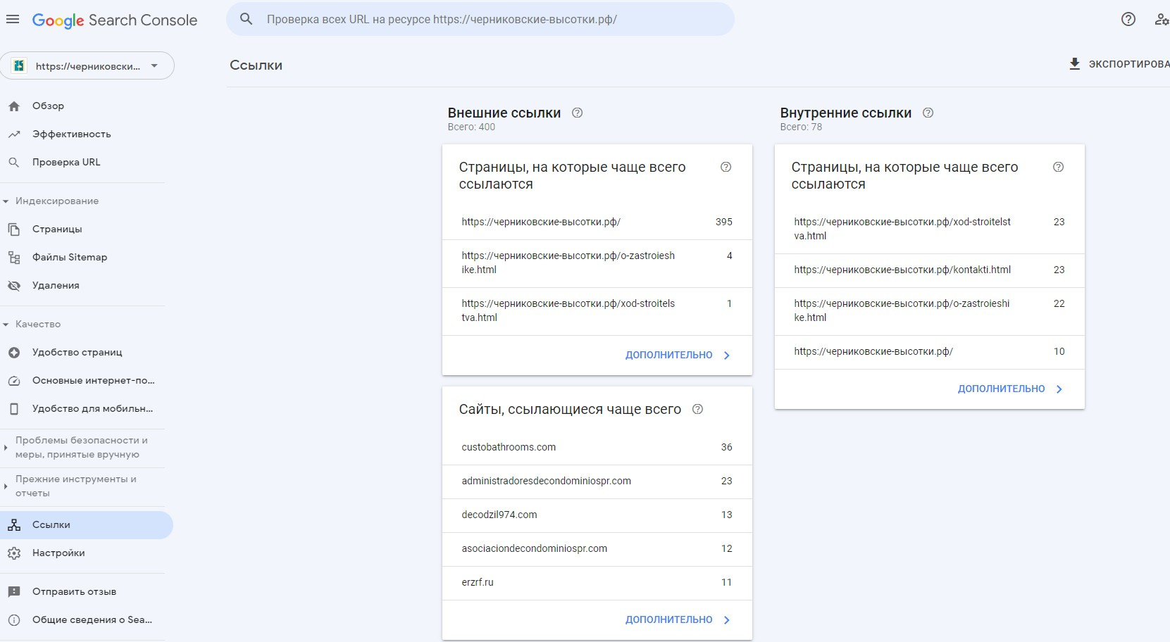Open Файлы Sitemap page
The height and width of the screenshot is (642, 1170).
(70, 257)
